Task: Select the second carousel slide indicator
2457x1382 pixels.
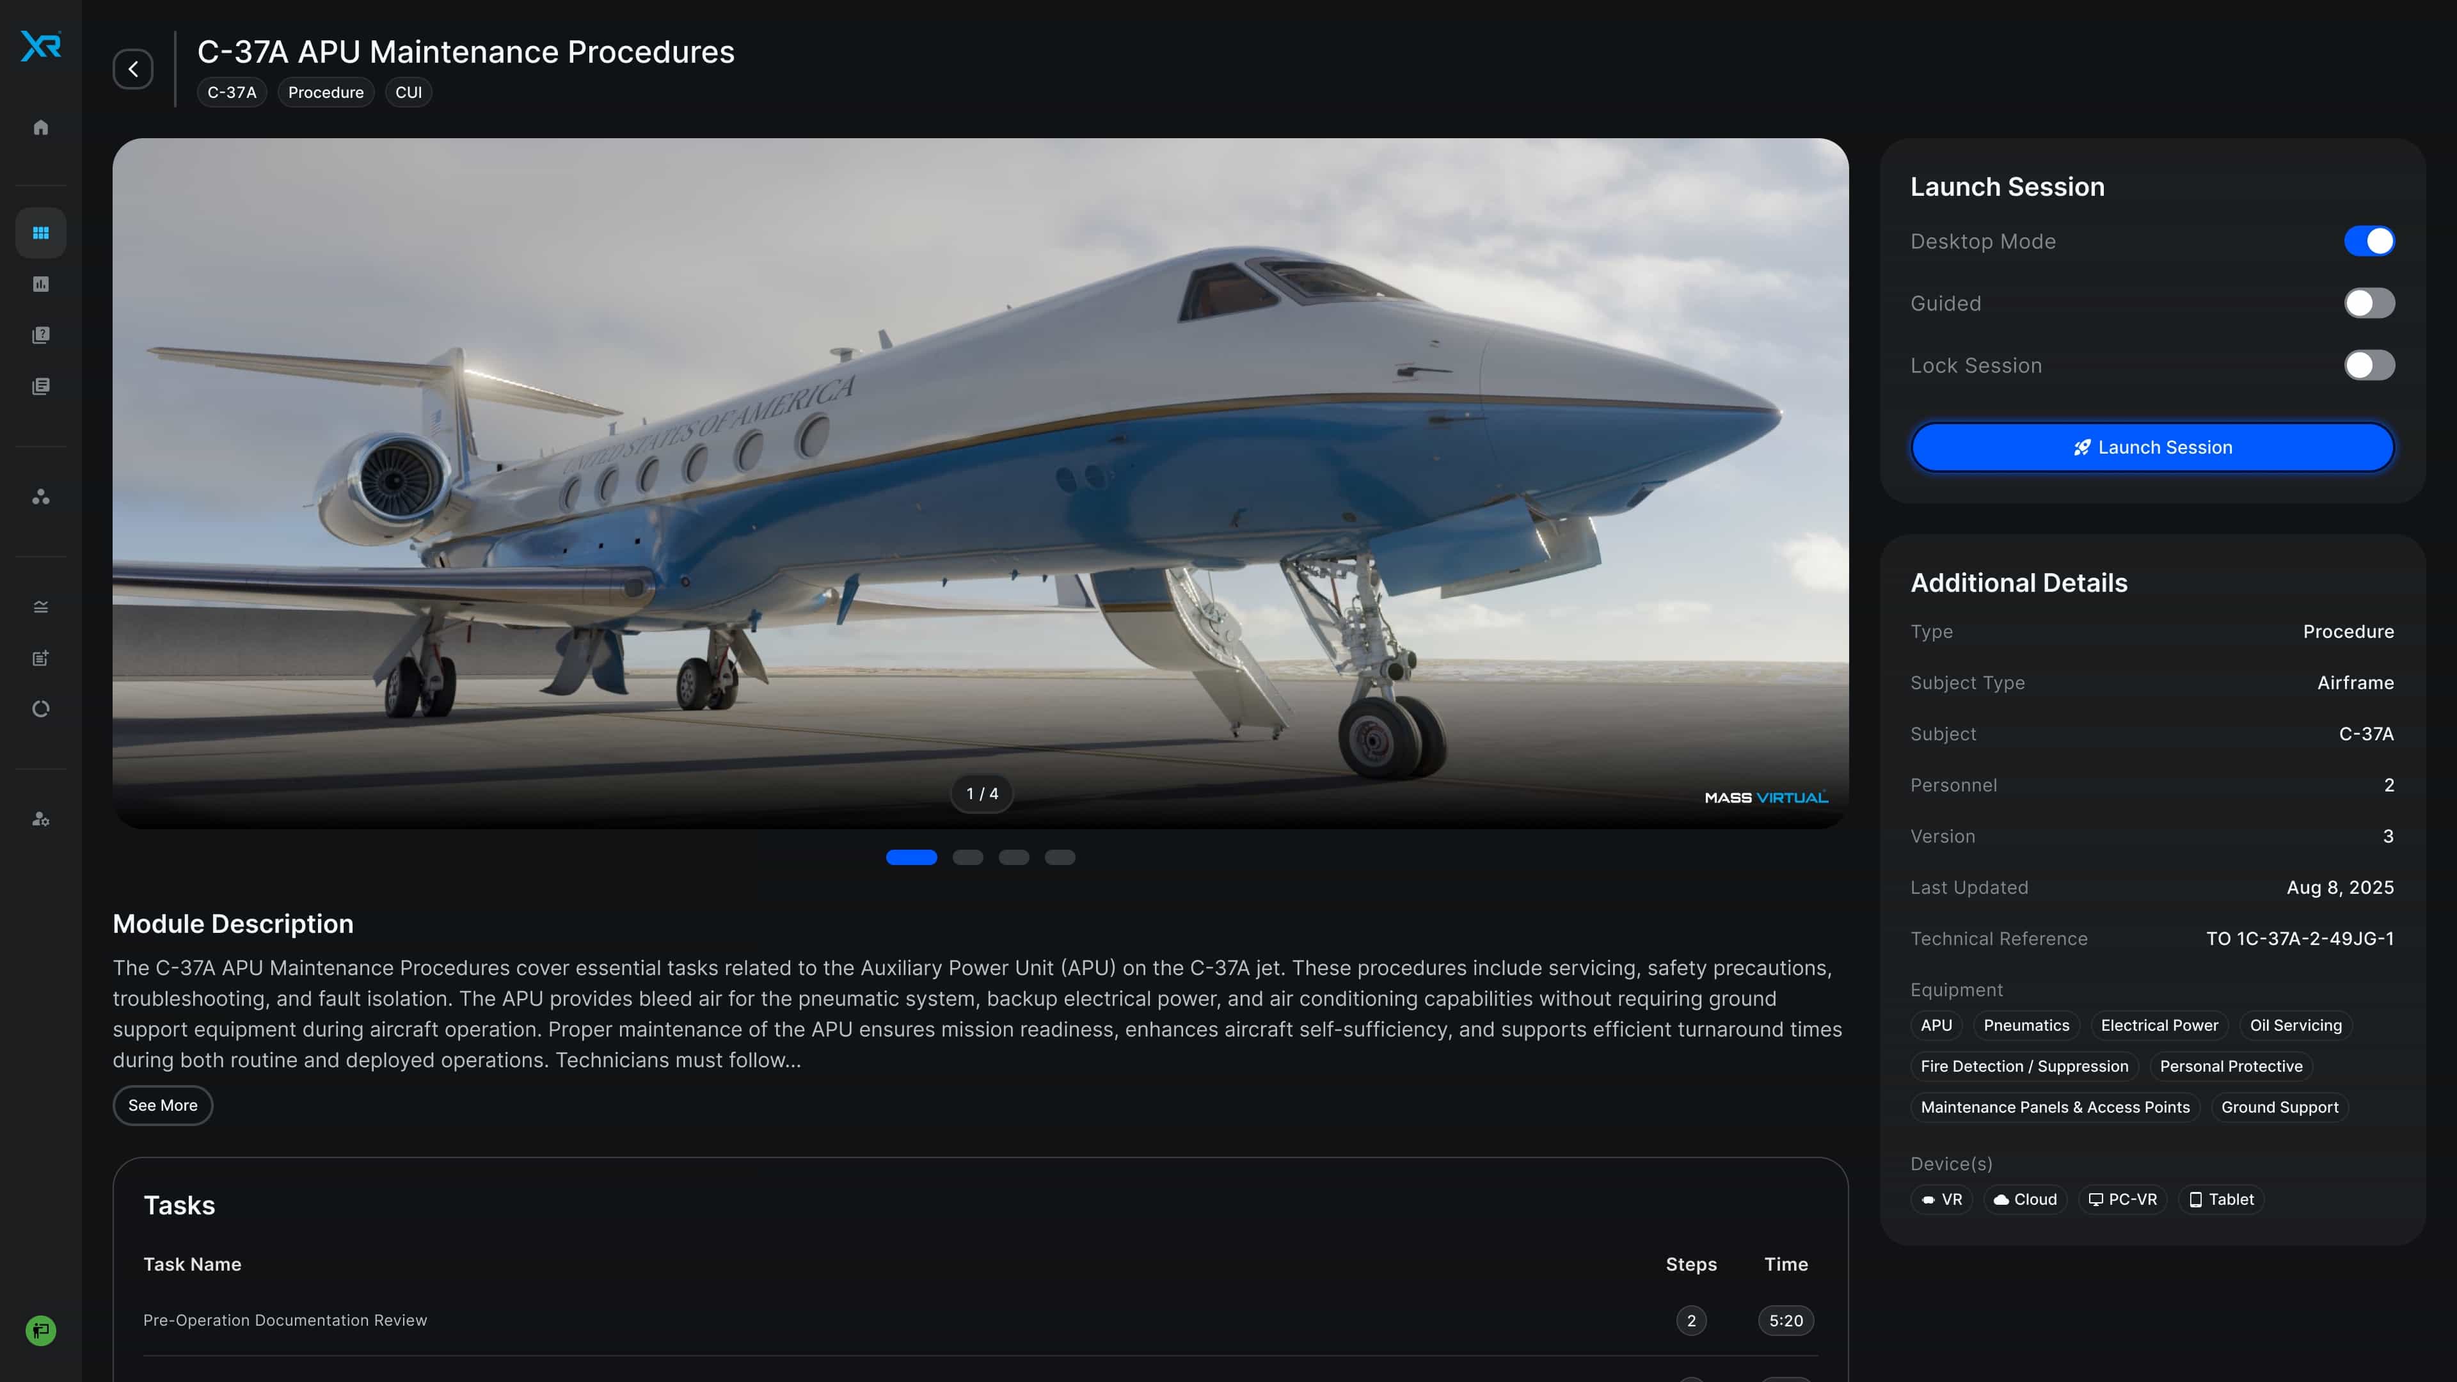Action: tap(967, 857)
